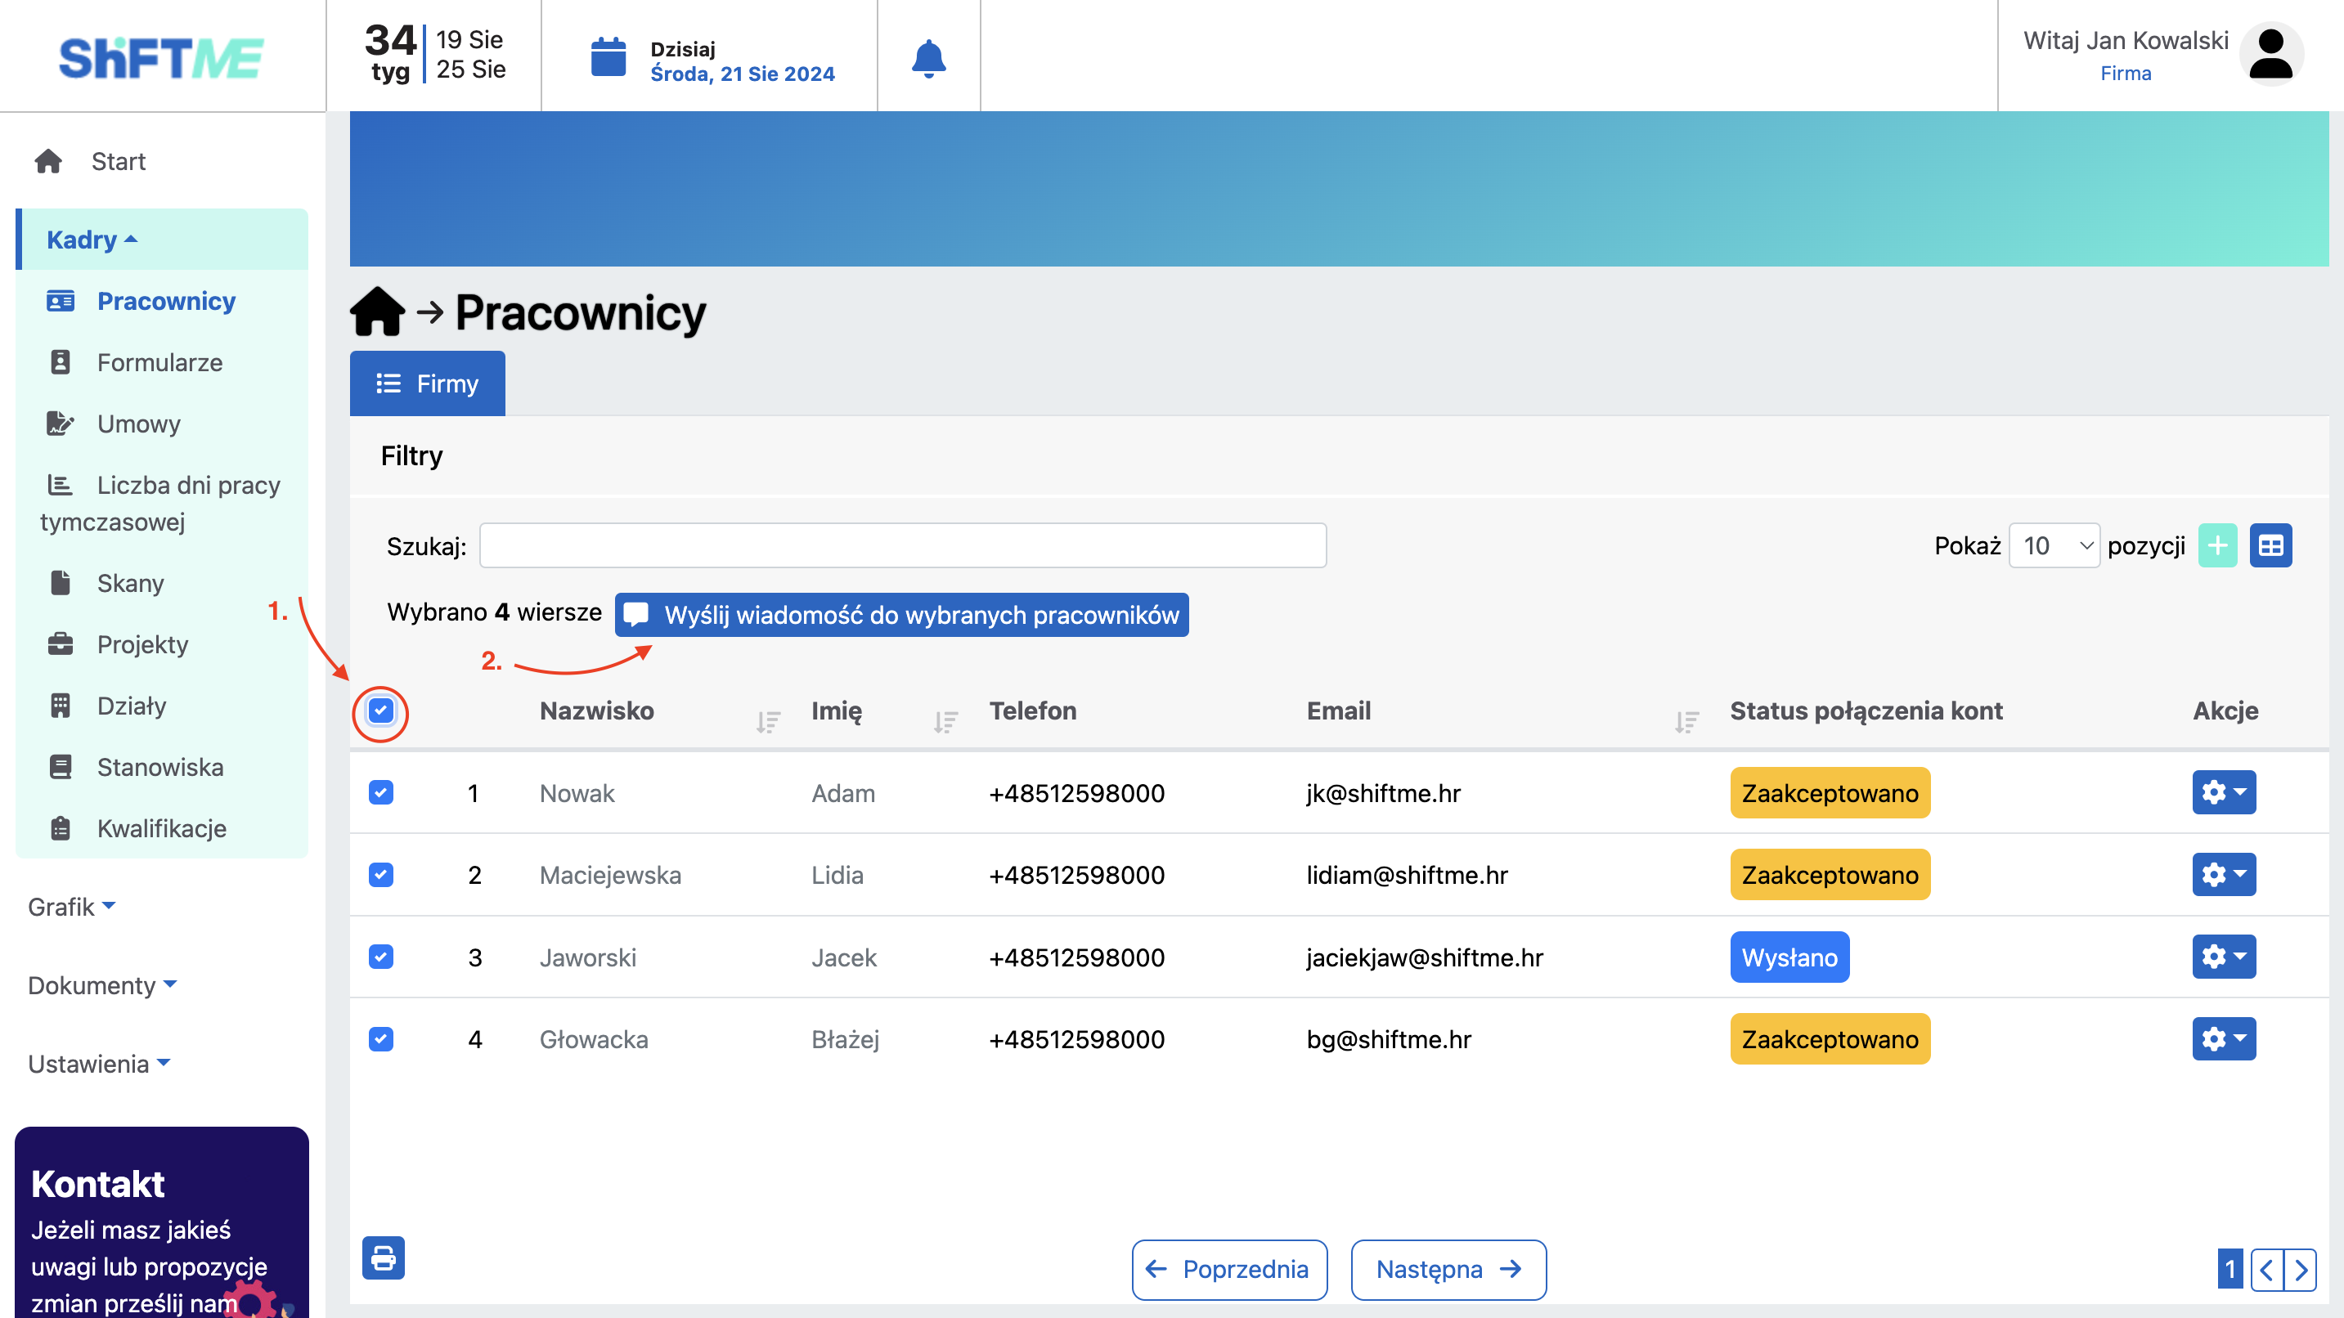This screenshot has height=1318, width=2344.
Task: Select Umowy in the sidebar
Action: [139, 424]
